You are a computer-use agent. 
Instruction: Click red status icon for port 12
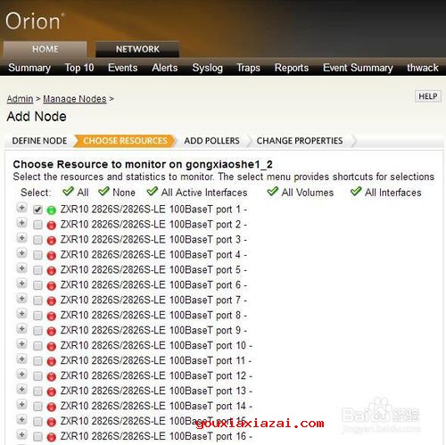[x=52, y=376]
